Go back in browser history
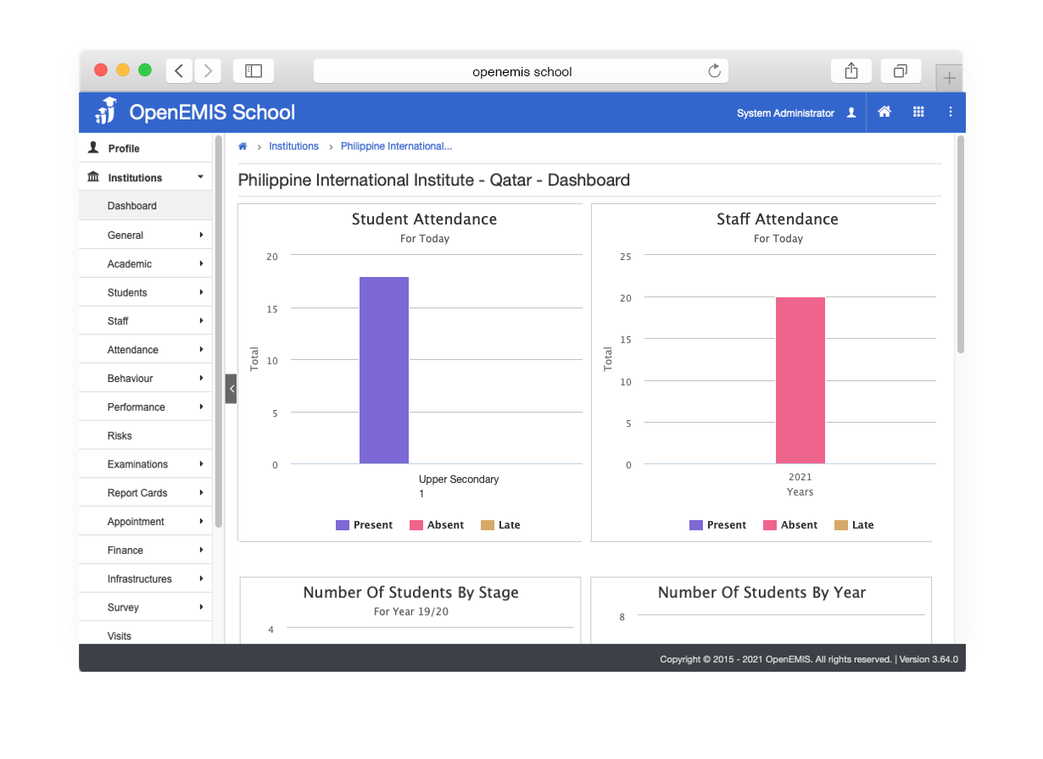1043x759 pixels. pos(179,71)
